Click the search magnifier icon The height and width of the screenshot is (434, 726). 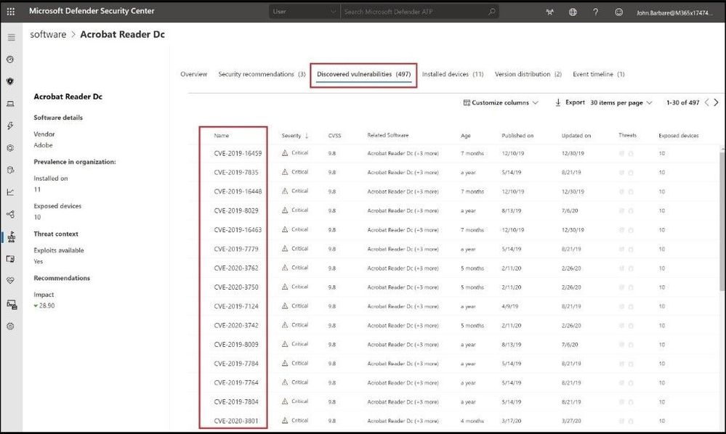[492, 12]
